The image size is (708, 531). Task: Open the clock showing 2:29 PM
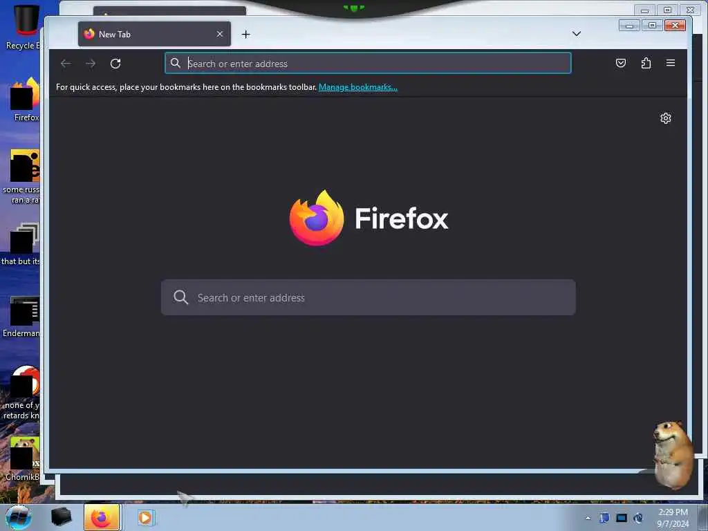[x=673, y=518]
